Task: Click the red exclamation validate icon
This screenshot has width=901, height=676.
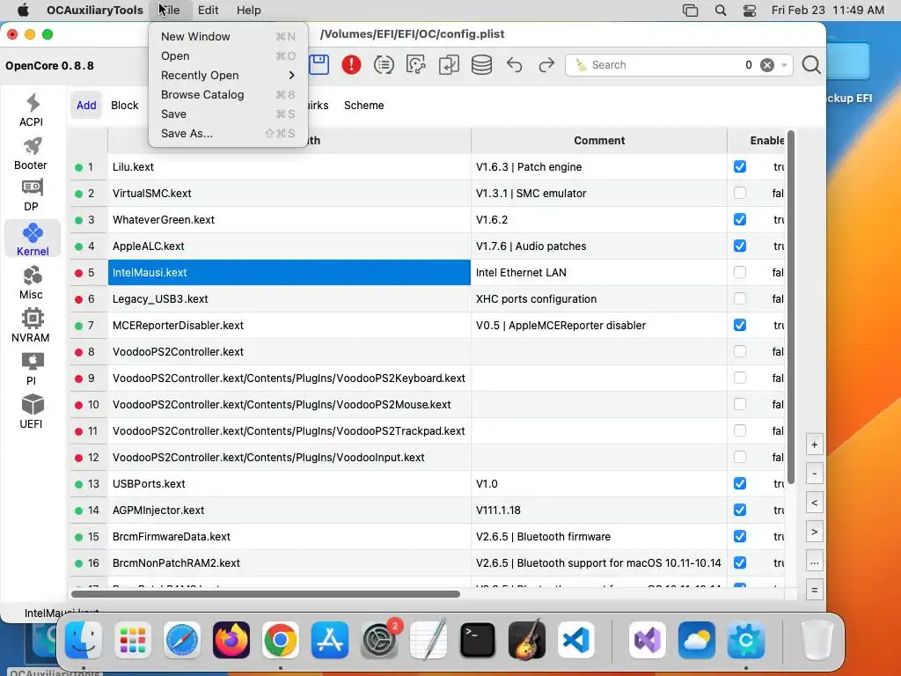Action: point(351,64)
